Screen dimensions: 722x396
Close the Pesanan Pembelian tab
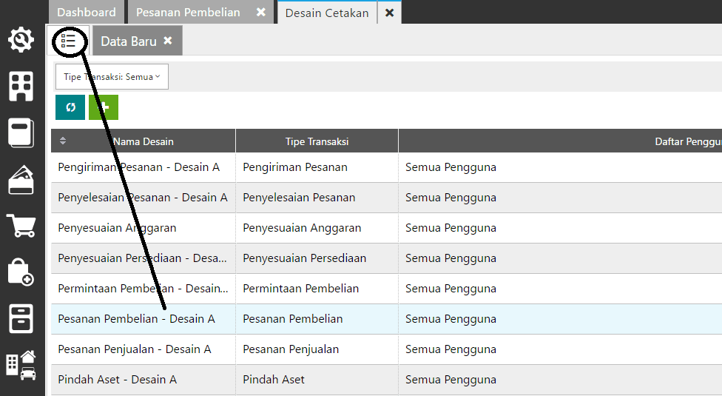[261, 13]
